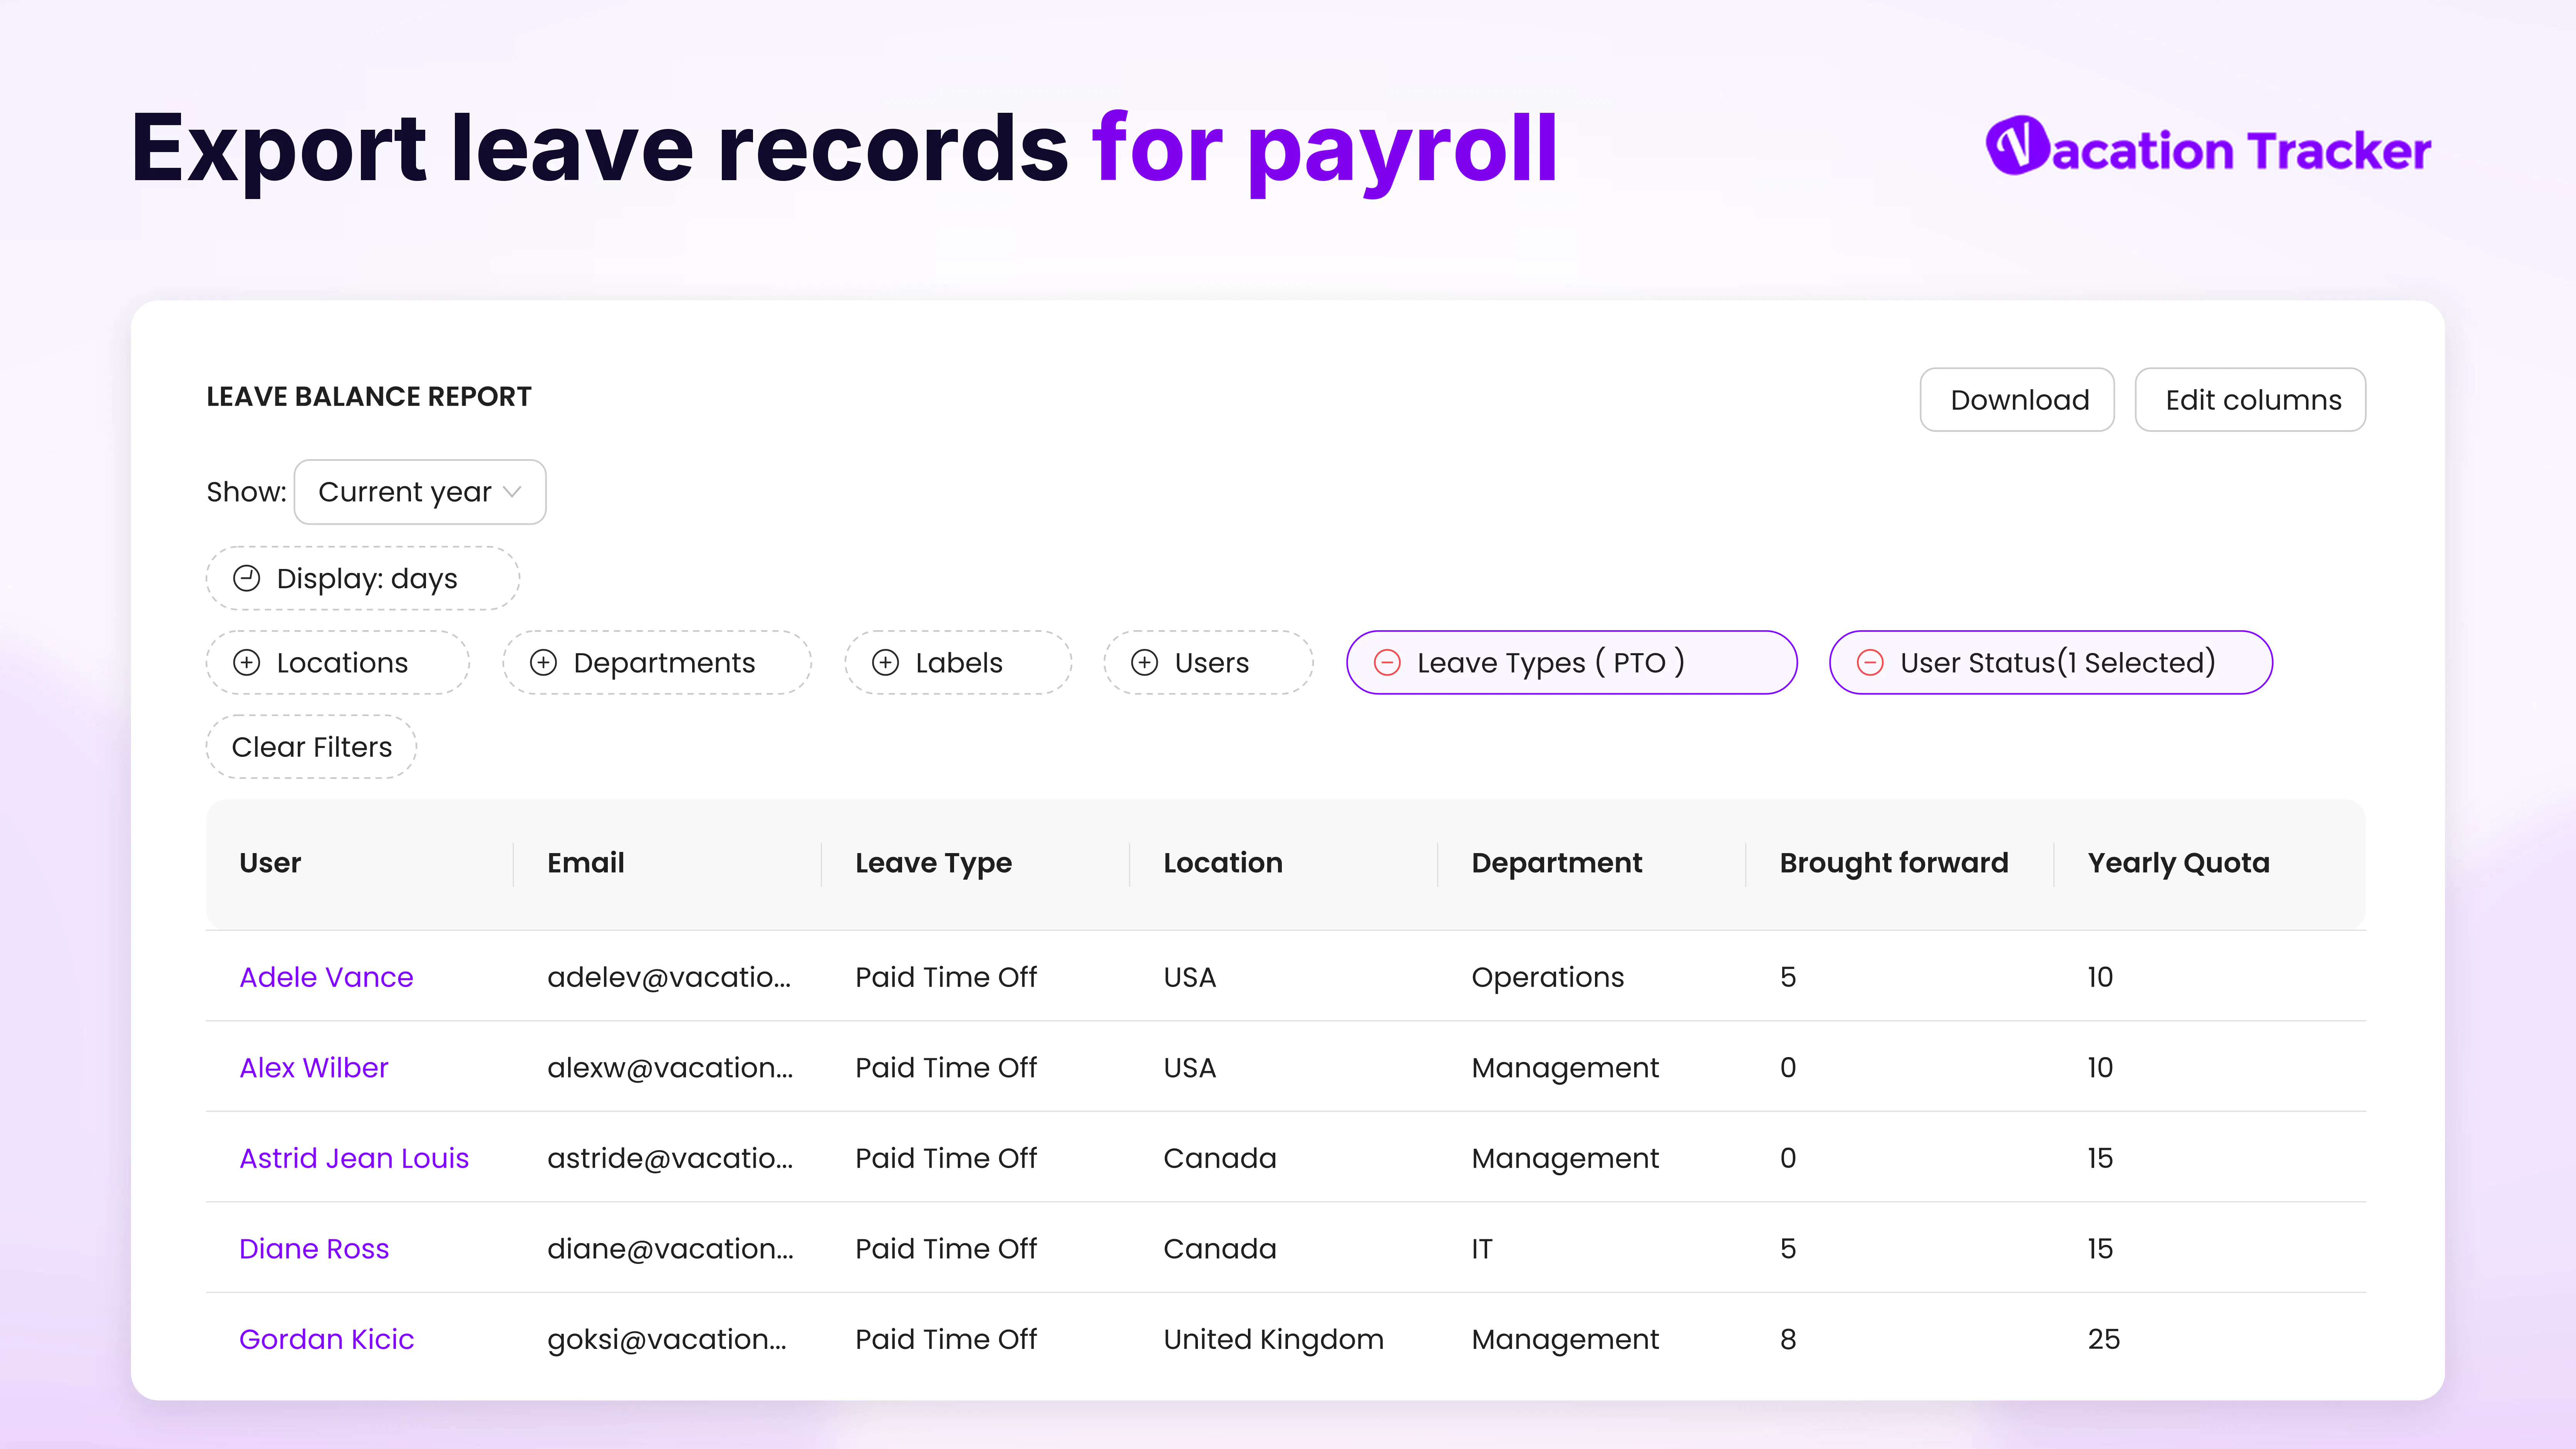
Task: Click the email adelev@vacatio...
Action: (x=669, y=977)
